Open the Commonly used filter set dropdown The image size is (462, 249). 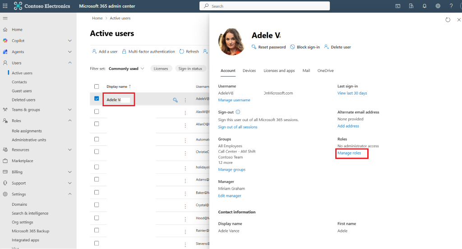point(126,68)
